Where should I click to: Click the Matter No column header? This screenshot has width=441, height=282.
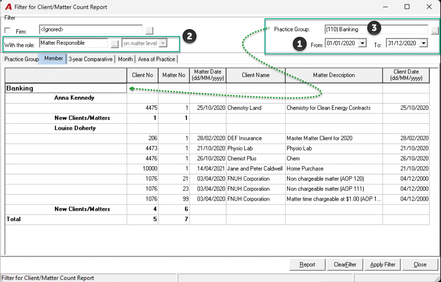click(x=174, y=75)
